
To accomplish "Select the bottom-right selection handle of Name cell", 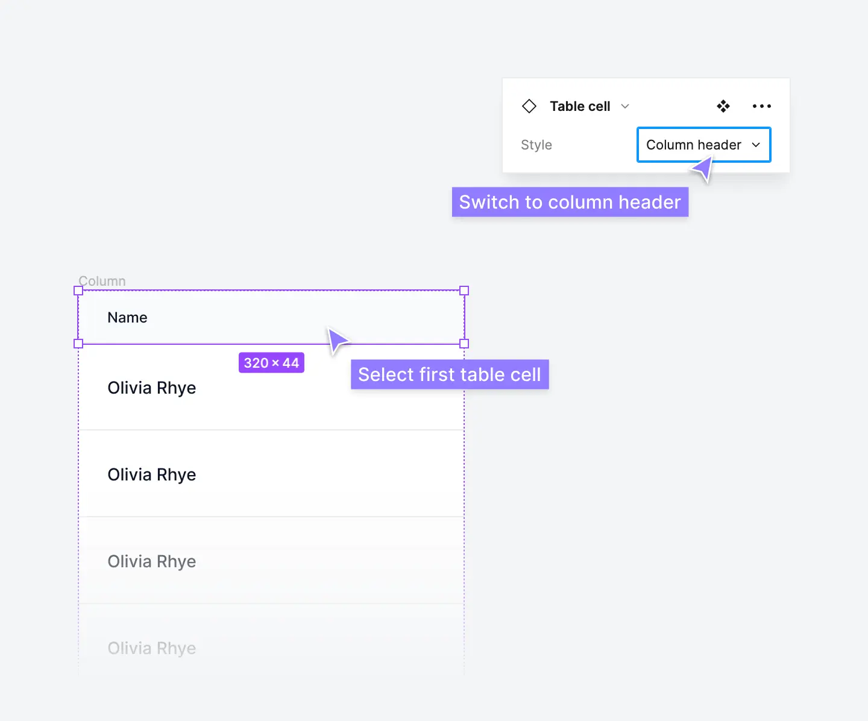I will click(x=464, y=343).
